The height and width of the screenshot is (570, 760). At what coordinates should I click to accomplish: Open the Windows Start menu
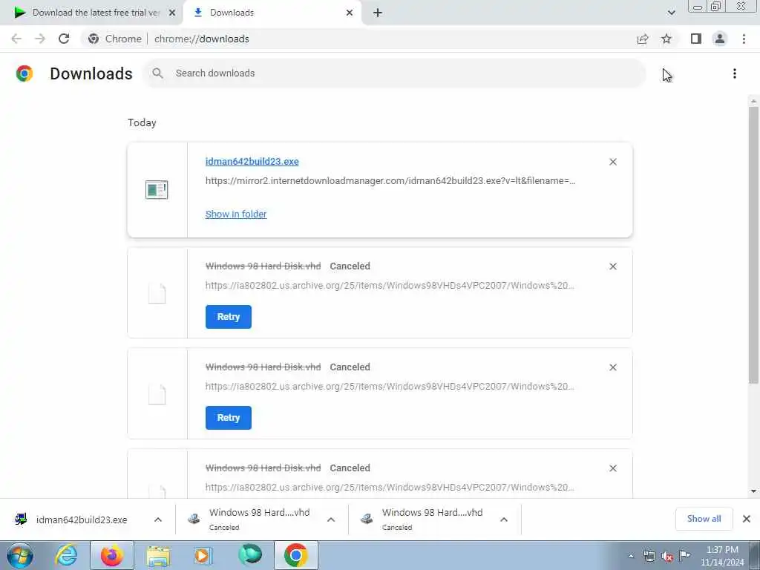pos(19,555)
